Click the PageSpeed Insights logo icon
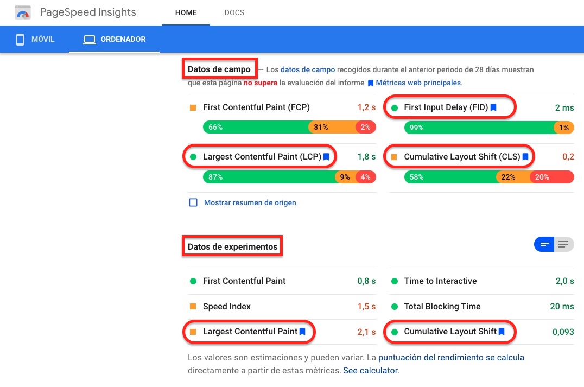 click(23, 12)
